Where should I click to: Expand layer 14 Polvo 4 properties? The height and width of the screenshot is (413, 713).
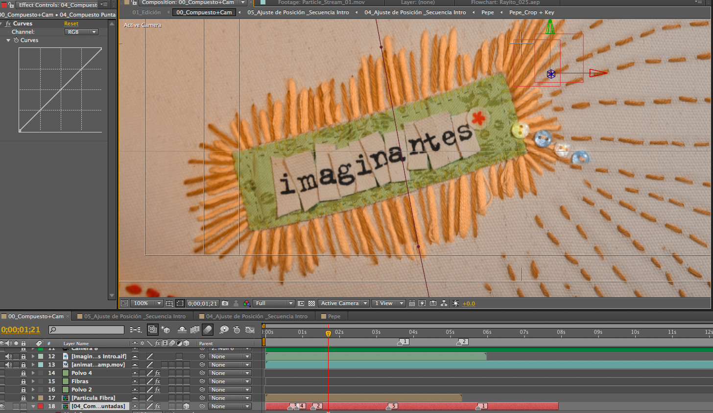(x=33, y=373)
